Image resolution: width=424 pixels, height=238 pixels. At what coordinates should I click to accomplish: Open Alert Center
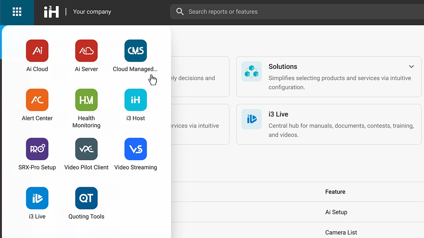point(37,100)
